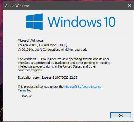Click the 'countries/regions.' text
134x122 pixels.
(30, 70)
